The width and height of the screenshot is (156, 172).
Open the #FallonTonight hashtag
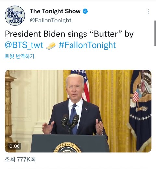click(x=87, y=45)
